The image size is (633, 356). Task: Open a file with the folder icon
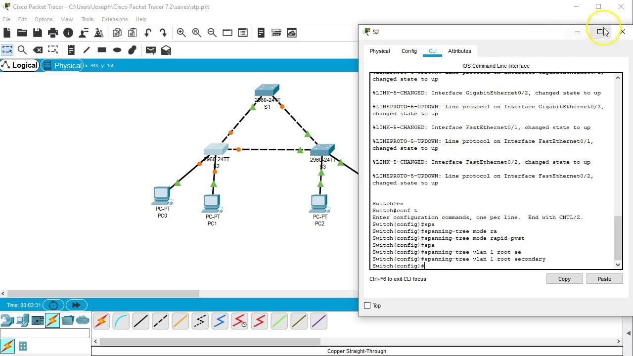(22, 33)
